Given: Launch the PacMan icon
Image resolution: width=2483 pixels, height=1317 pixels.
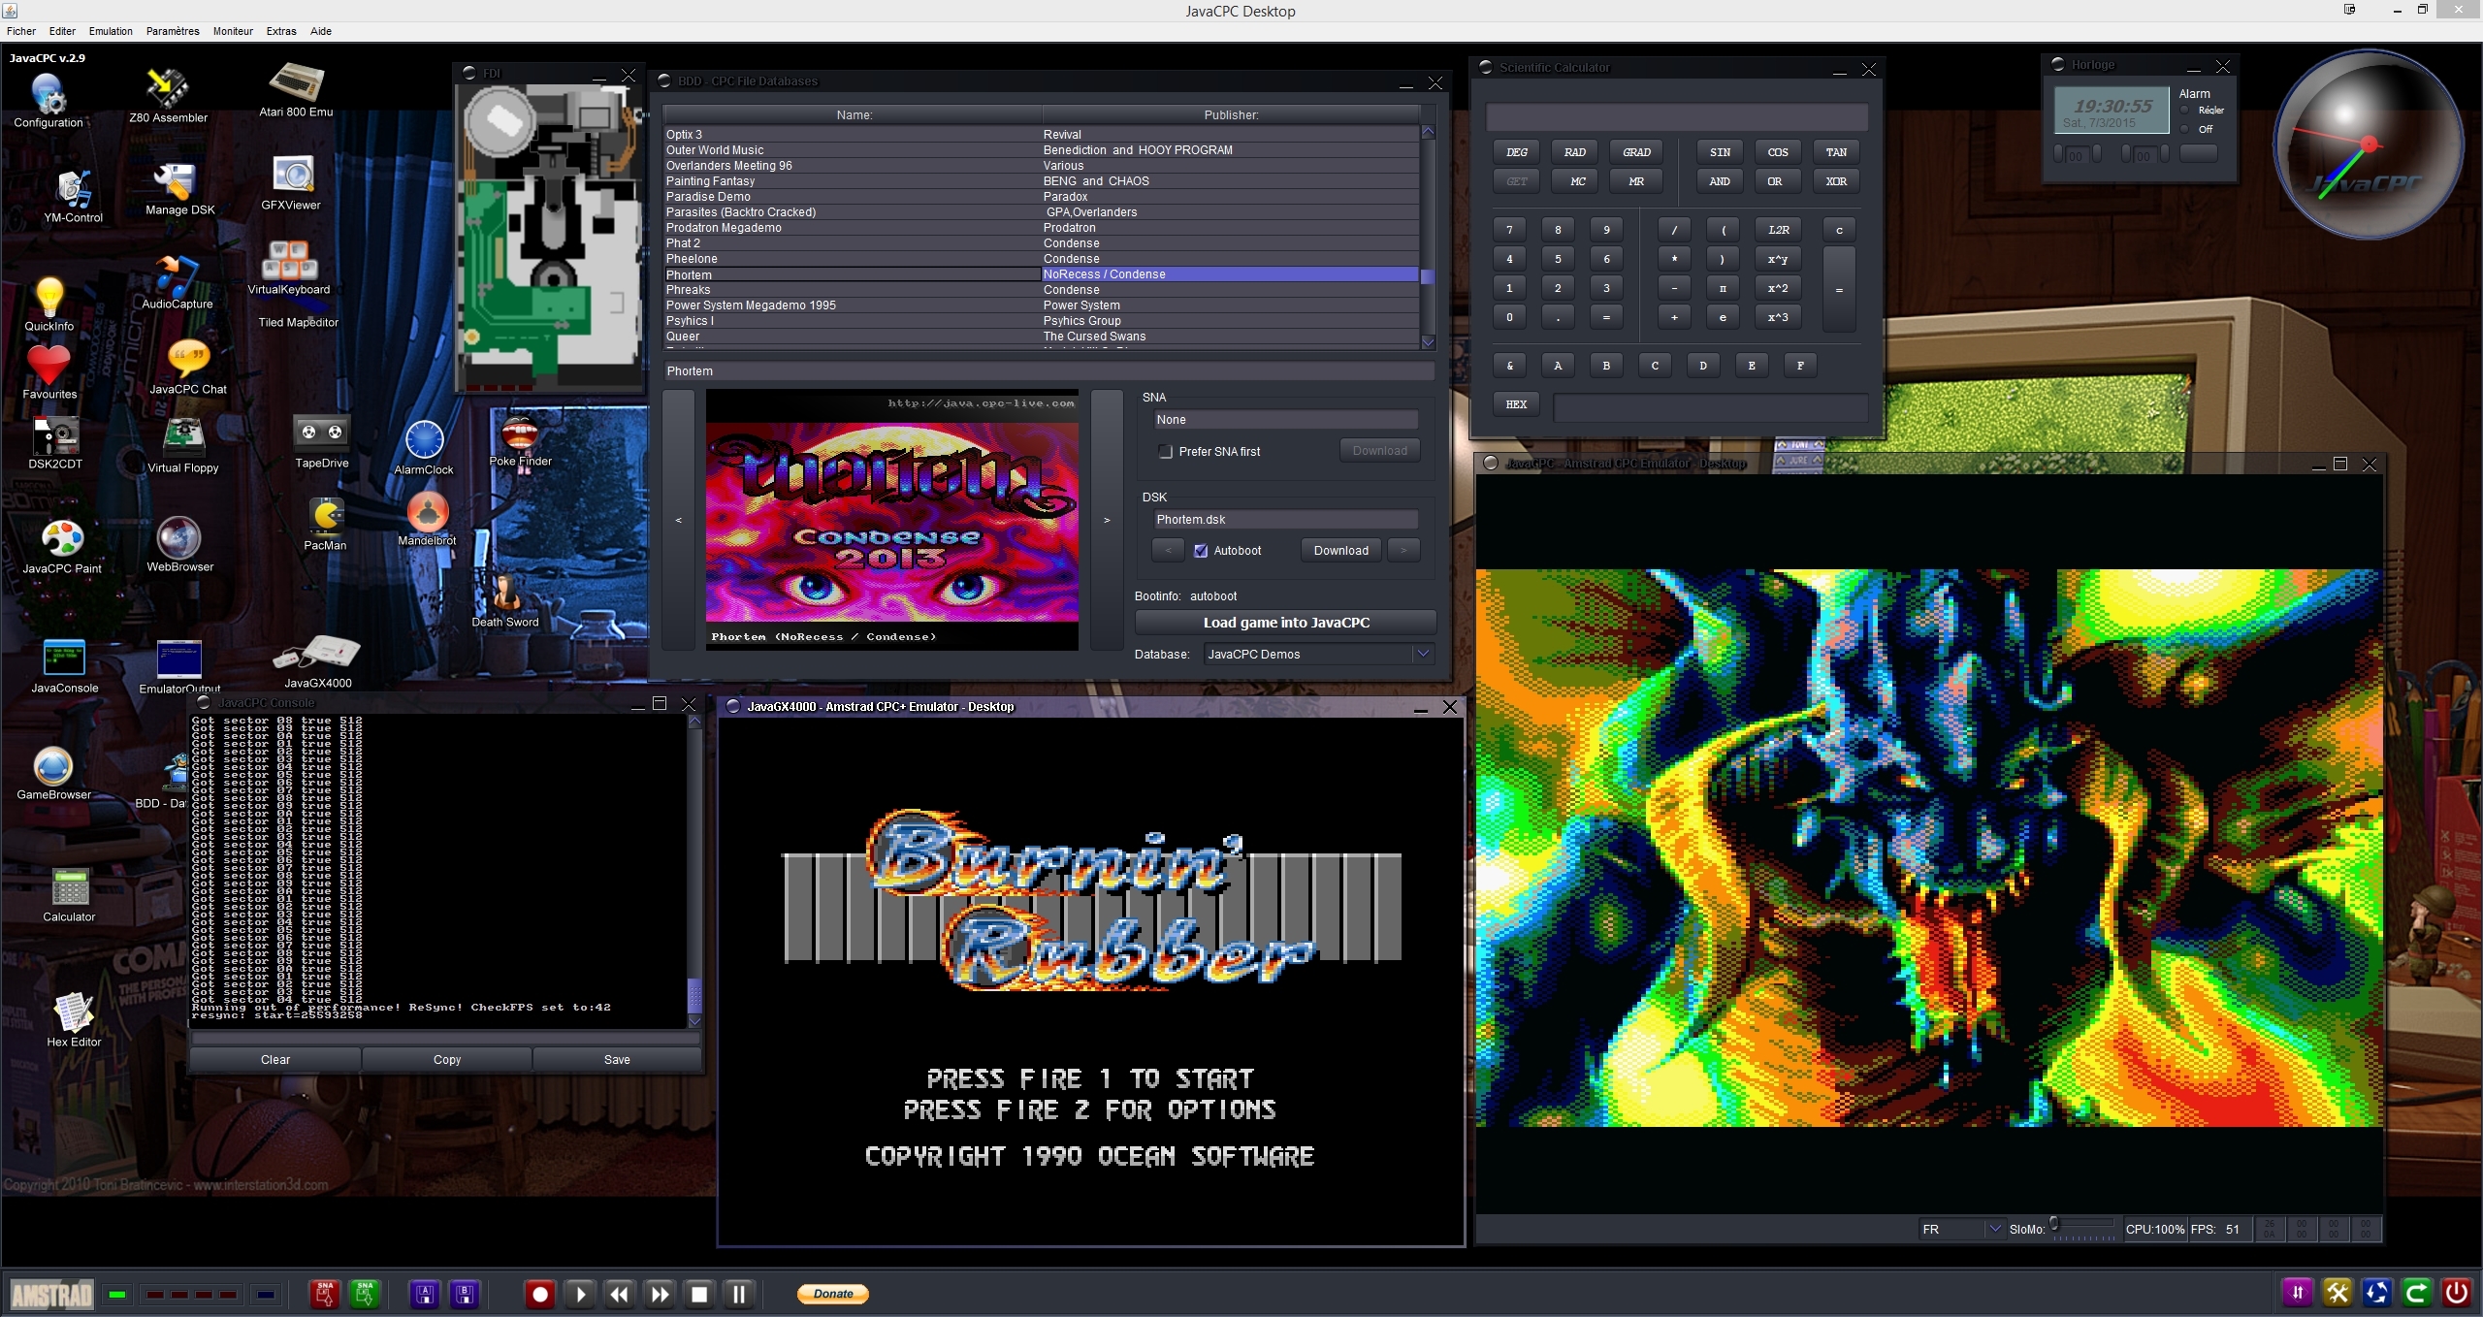Looking at the screenshot, I should [326, 524].
